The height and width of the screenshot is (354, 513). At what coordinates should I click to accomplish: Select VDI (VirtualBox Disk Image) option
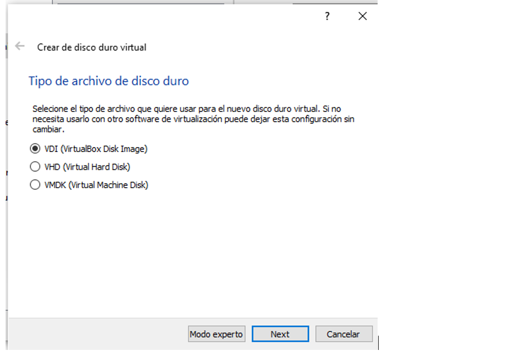(89, 149)
